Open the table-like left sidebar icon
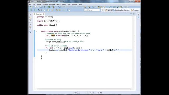 [x=30, y=29]
